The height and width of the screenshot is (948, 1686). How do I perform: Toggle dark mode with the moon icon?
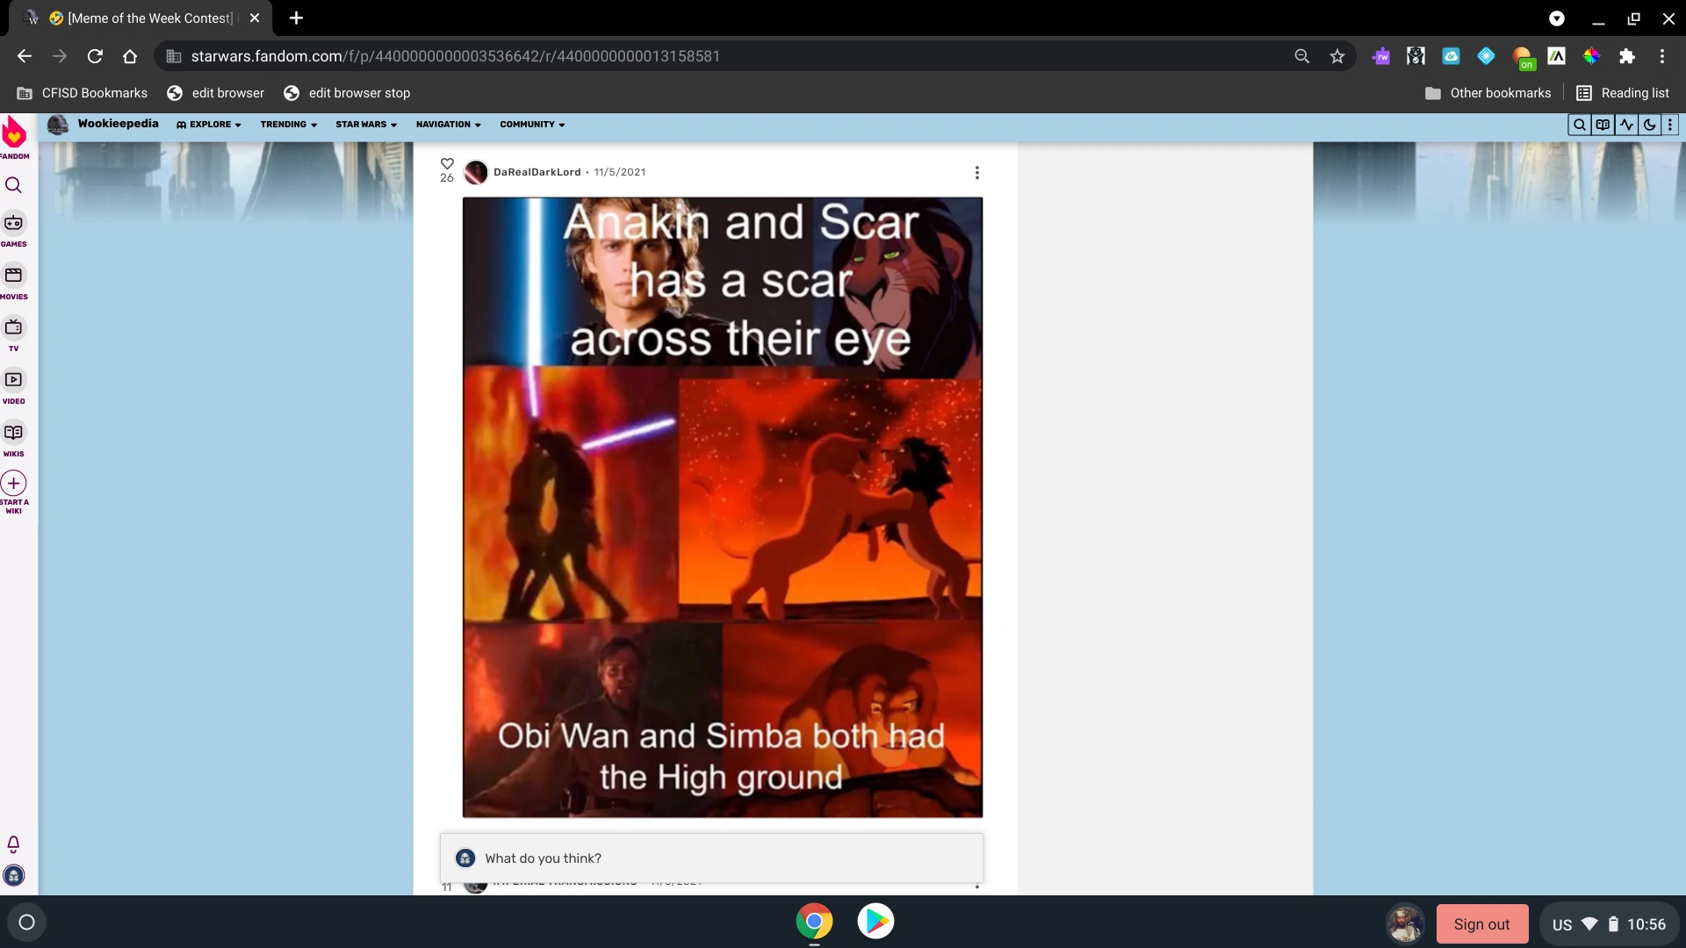[1649, 125]
